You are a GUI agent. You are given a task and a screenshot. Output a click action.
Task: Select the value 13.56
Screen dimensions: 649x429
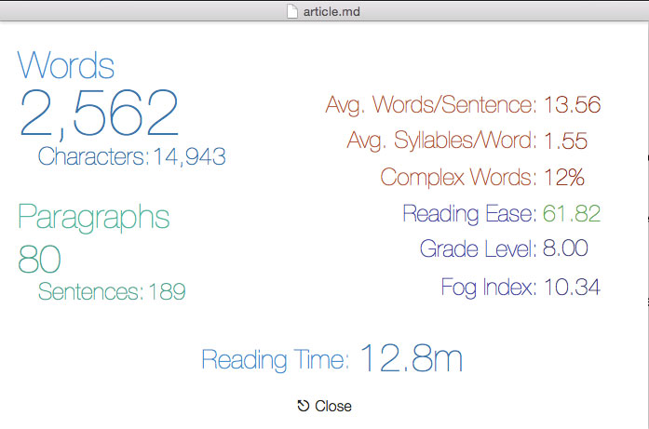pyautogui.click(x=572, y=104)
